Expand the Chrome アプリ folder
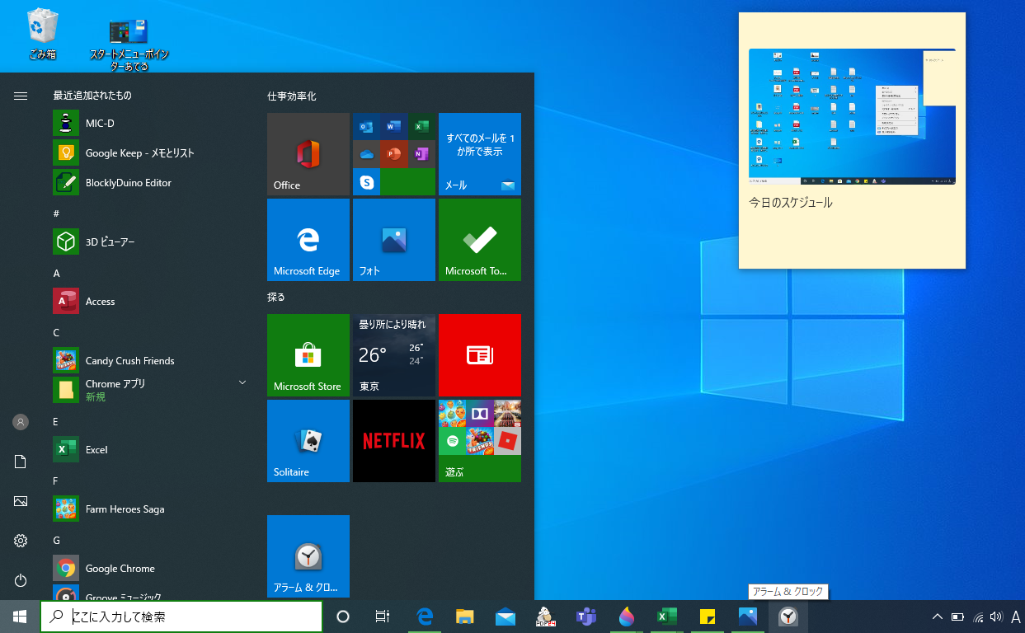 click(x=150, y=390)
